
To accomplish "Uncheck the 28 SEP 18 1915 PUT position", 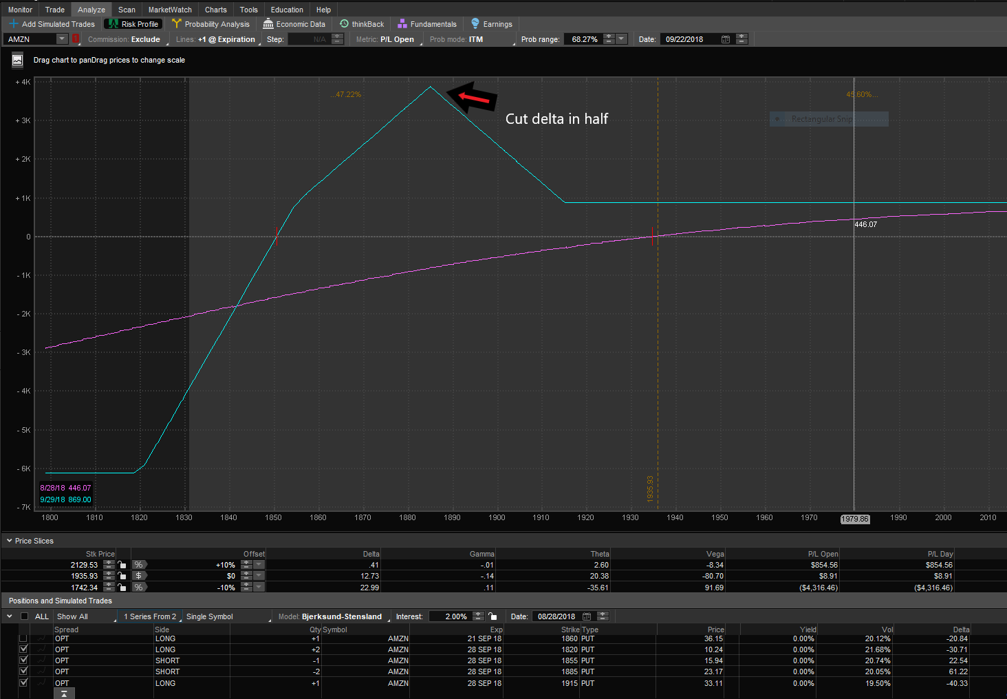I will (23, 682).
